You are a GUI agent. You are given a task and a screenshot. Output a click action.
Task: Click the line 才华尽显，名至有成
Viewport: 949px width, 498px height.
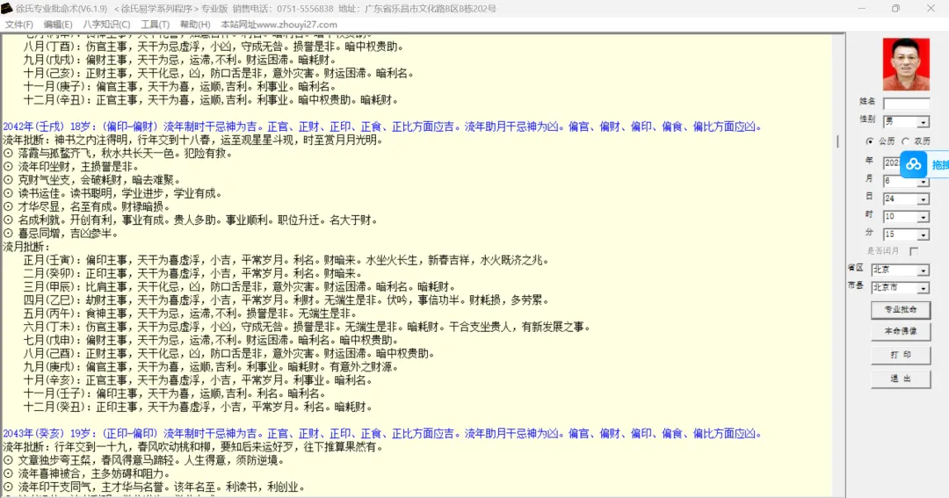click(87, 207)
